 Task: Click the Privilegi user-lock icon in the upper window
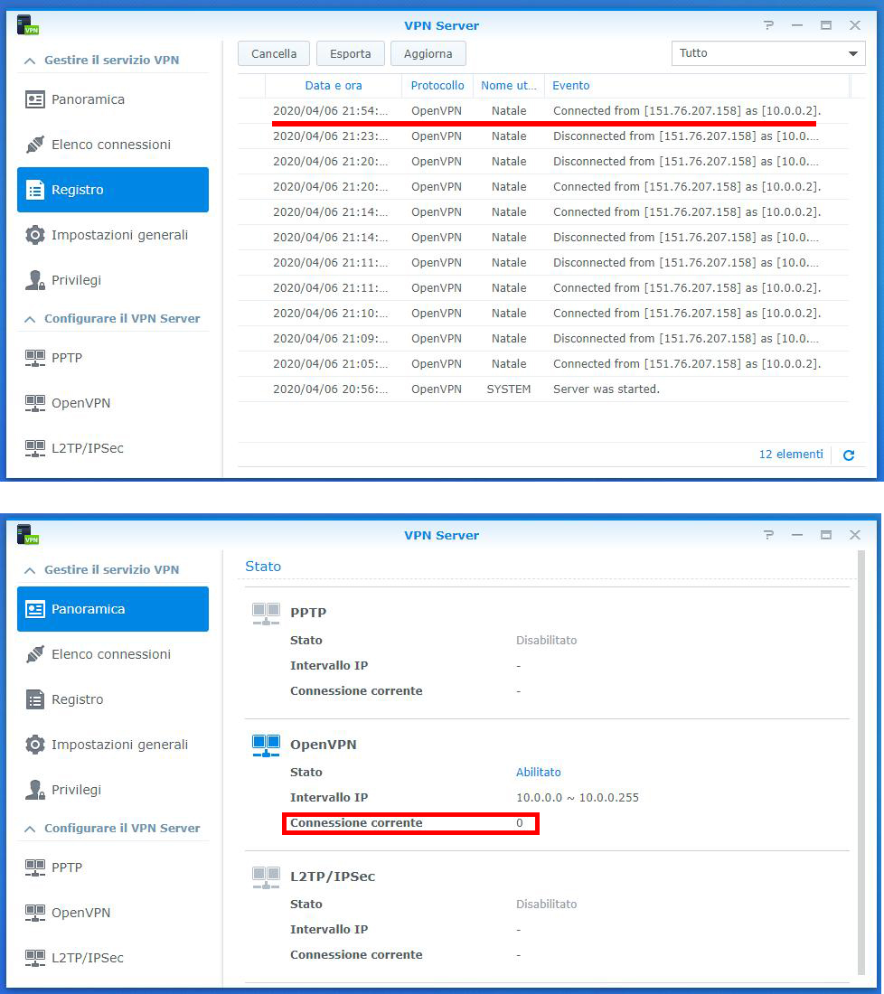(x=35, y=280)
